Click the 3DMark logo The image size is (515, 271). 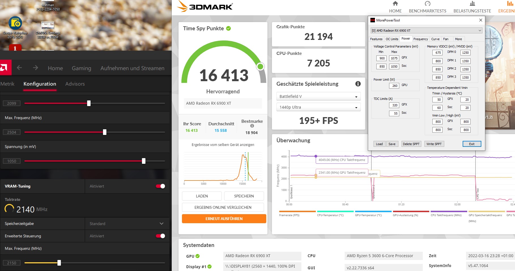coord(205,7)
